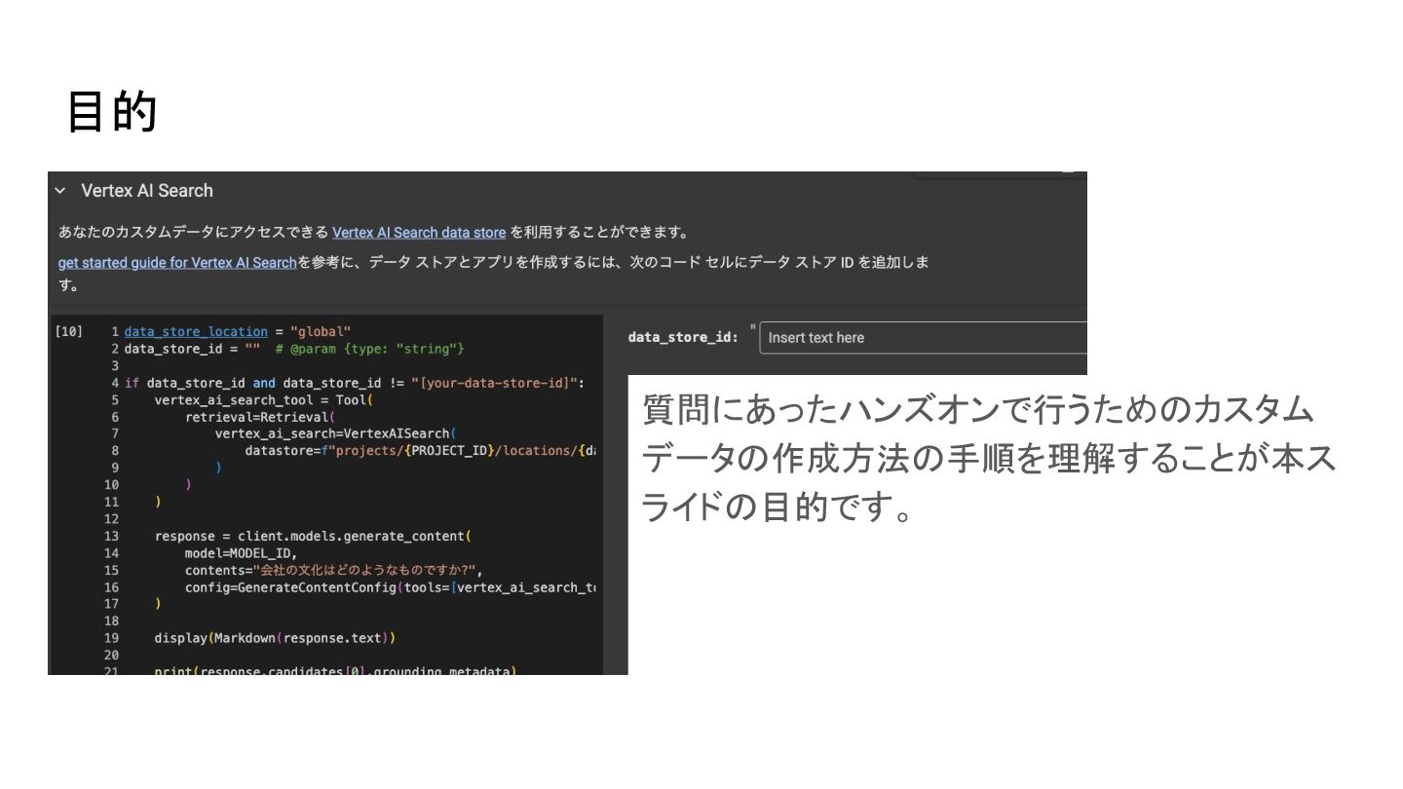
Task: Click the line with contents="会社の文化はどのようなものですか?"
Action: [334, 570]
